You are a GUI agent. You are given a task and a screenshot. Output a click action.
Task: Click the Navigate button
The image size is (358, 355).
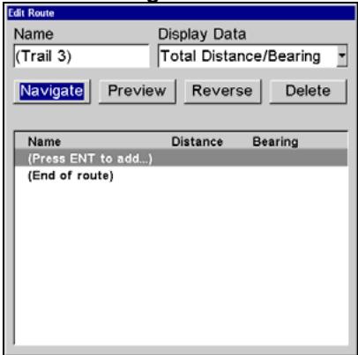[52, 92]
